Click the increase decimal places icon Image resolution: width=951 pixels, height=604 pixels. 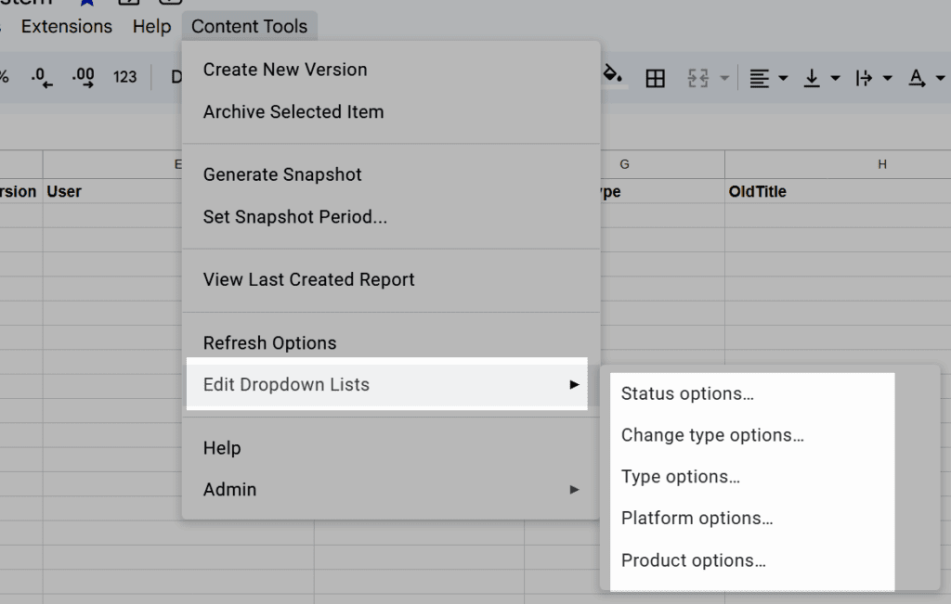[83, 78]
